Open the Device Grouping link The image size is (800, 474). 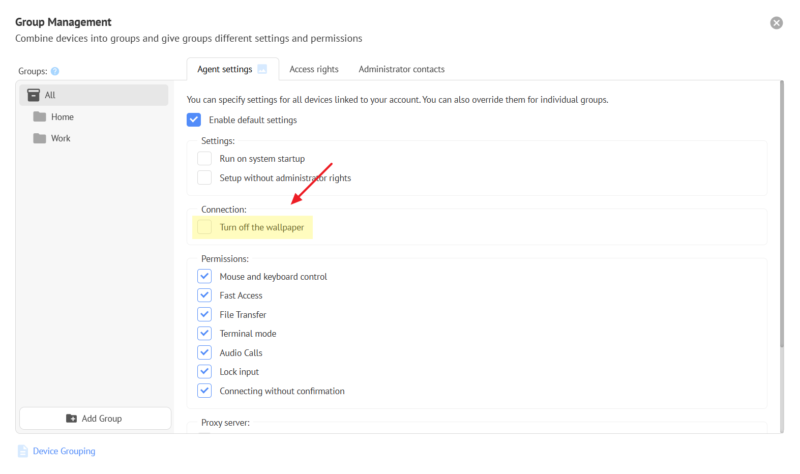[x=64, y=451]
